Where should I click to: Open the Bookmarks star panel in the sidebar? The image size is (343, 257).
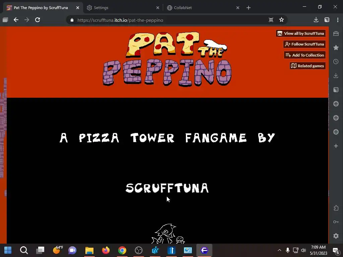click(x=336, y=48)
